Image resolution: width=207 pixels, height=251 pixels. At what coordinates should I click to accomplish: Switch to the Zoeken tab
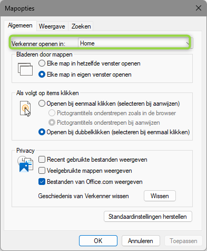(81, 26)
